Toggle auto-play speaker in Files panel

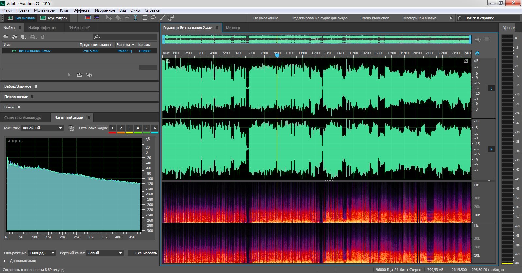coord(89,75)
